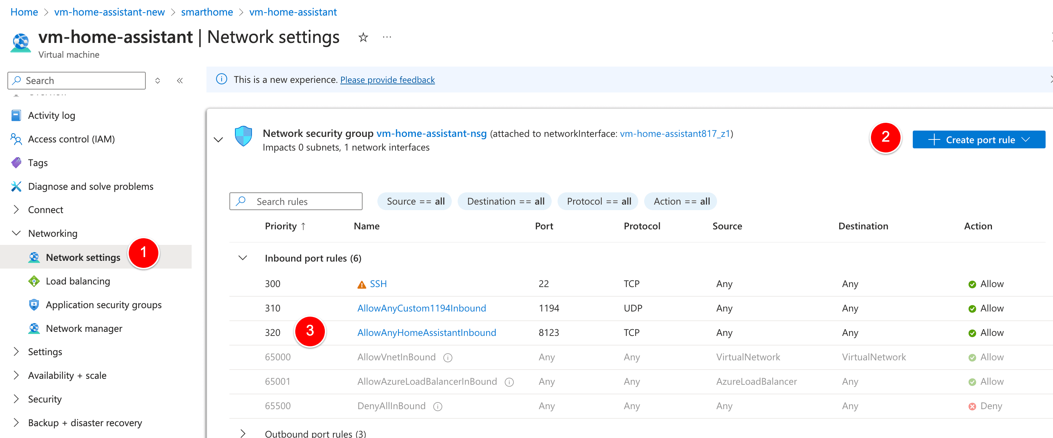Click the SSH rule warning triangle icon

pos(361,284)
